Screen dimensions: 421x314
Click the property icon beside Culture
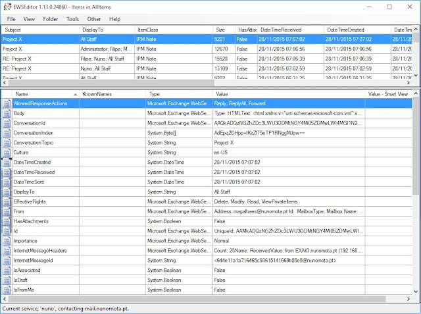[7, 153]
